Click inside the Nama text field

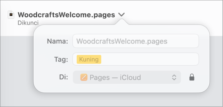pyautogui.click(x=136, y=41)
